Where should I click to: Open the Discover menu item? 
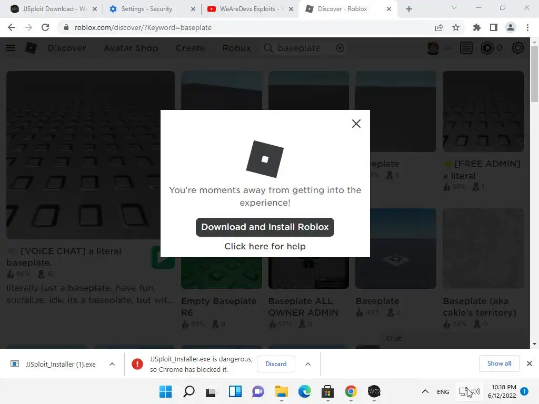[x=67, y=48]
